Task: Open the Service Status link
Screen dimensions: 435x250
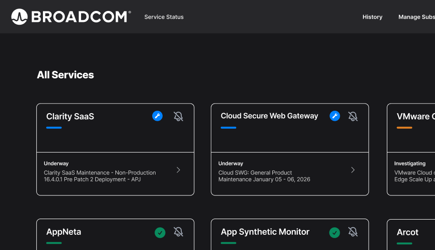Action: coord(164,17)
